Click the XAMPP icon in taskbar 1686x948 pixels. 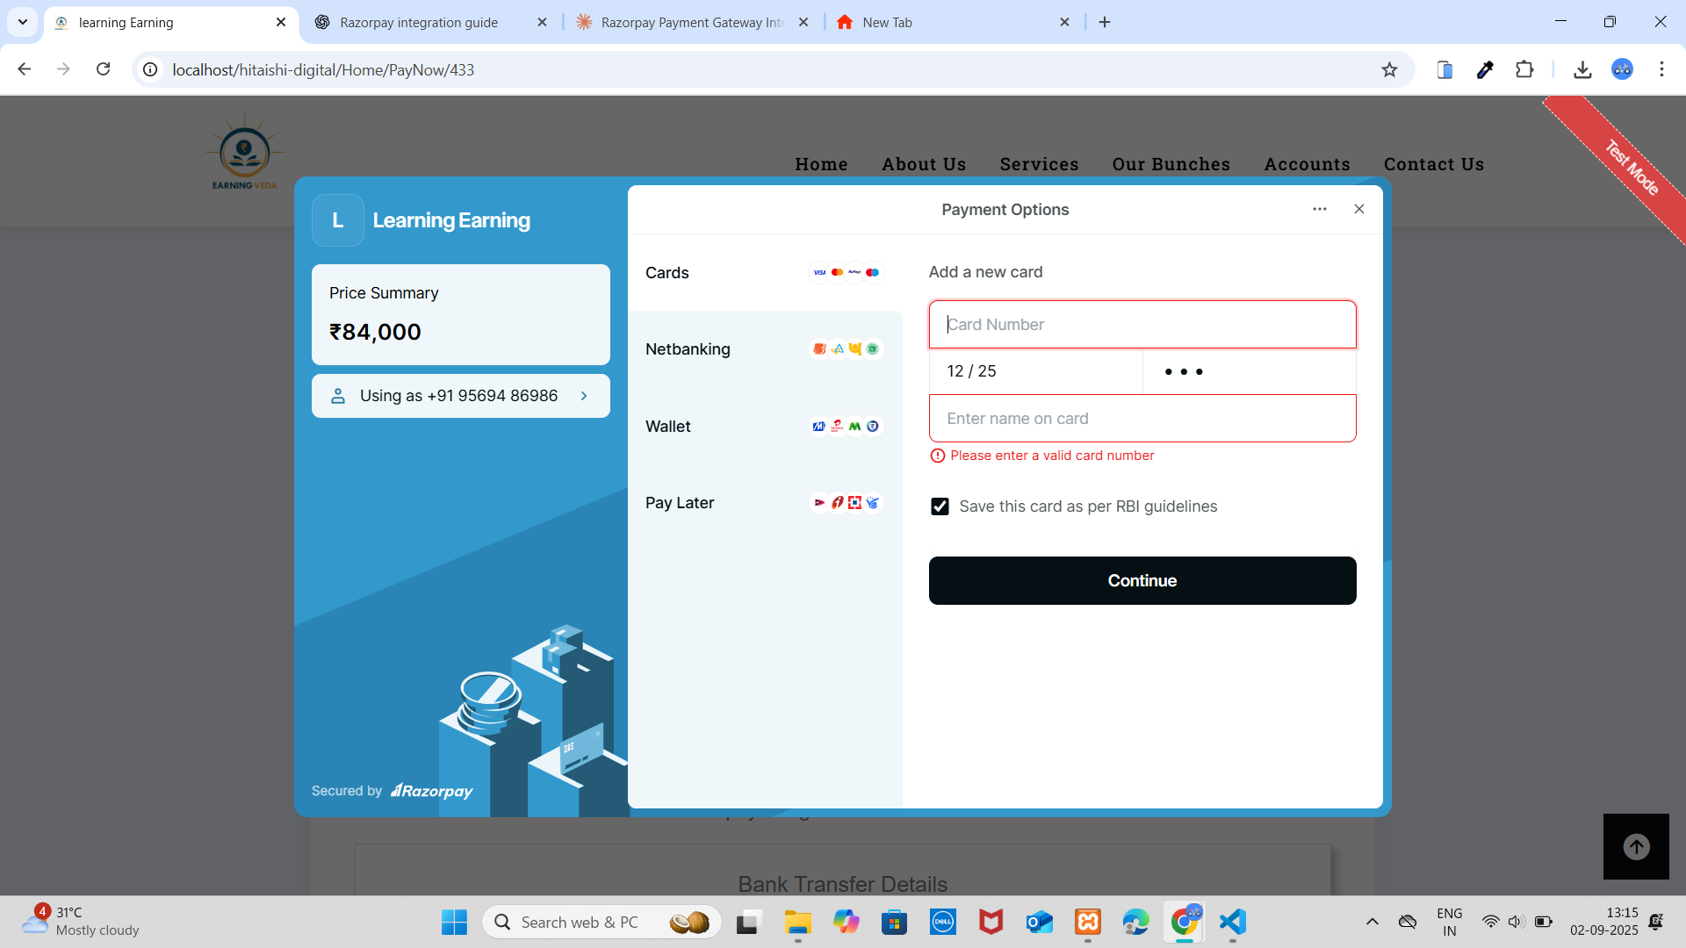[x=1087, y=922]
